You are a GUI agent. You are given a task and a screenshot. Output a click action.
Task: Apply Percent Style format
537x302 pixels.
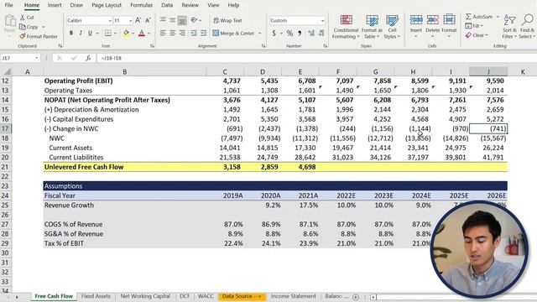tap(289, 34)
